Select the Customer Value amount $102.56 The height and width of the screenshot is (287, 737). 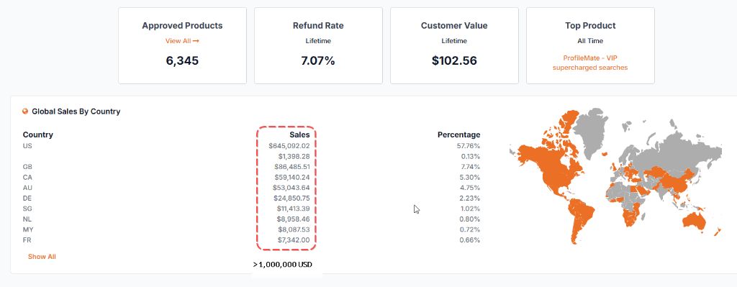[x=454, y=60]
